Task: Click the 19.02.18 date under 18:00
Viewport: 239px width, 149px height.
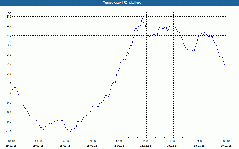Action: point(172,146)
